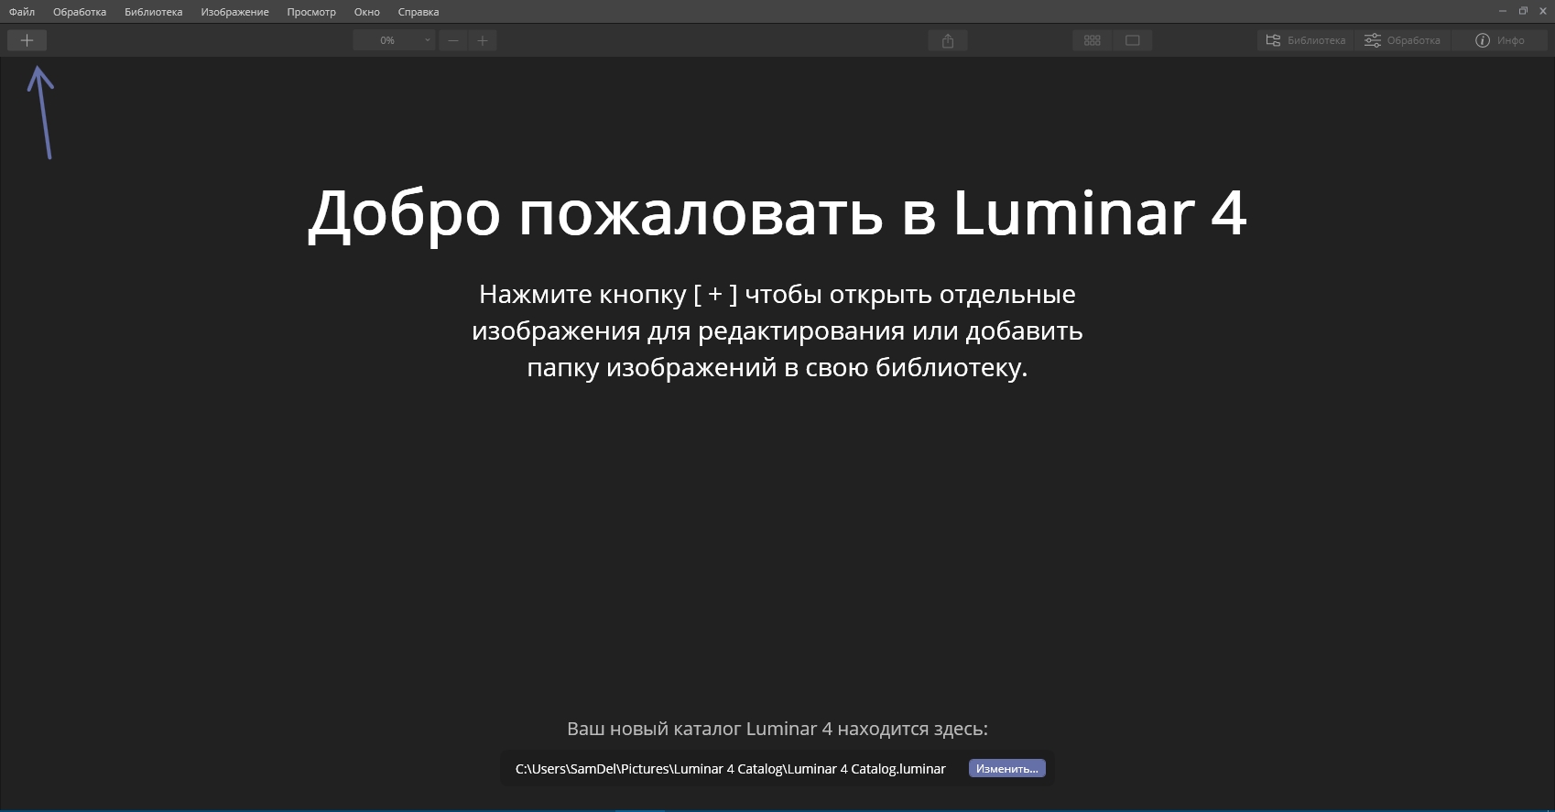Switch to single image view
This screenshot has height=812, width=1555.
tap(1133, 40)
